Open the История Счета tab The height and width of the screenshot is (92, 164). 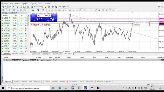point(26,82)
